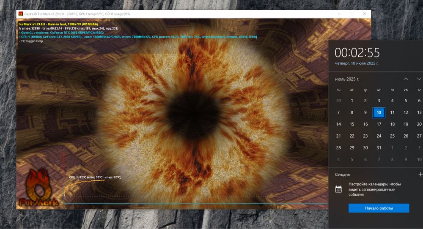The height and width of the screenshot is (229, 423).
Task: Select today, July 10, in calendar
Action: coord(379,113)
